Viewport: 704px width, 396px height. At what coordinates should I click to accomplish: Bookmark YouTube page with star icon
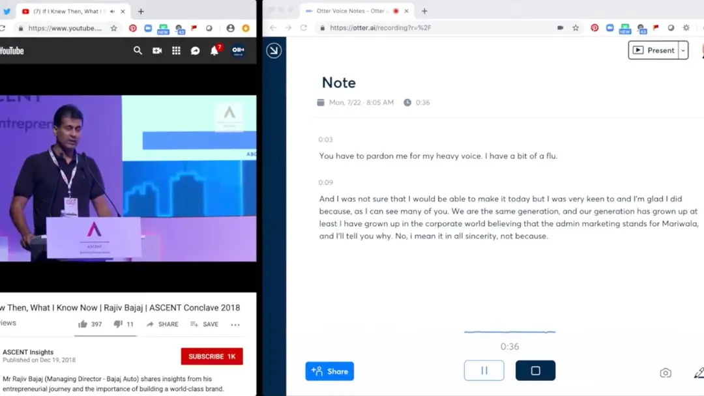pos(114,28)
